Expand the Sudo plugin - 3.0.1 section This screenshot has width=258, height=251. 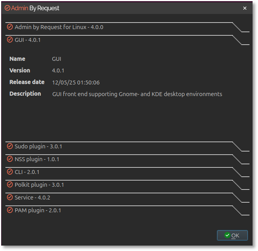pyautogui.click(x=38, y=146)
